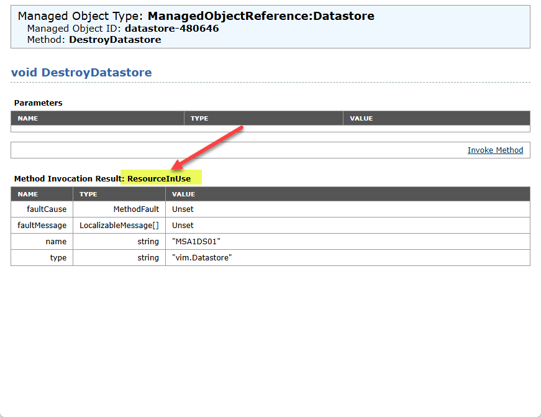541x417 pixels.
Task: Click NAME column header in Parameters table
Action: 28,118
